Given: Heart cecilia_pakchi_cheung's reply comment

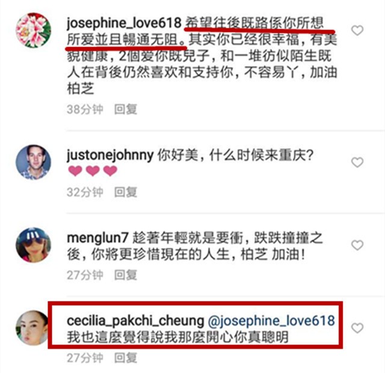Looking at the screenshot, I should [357, 328].
